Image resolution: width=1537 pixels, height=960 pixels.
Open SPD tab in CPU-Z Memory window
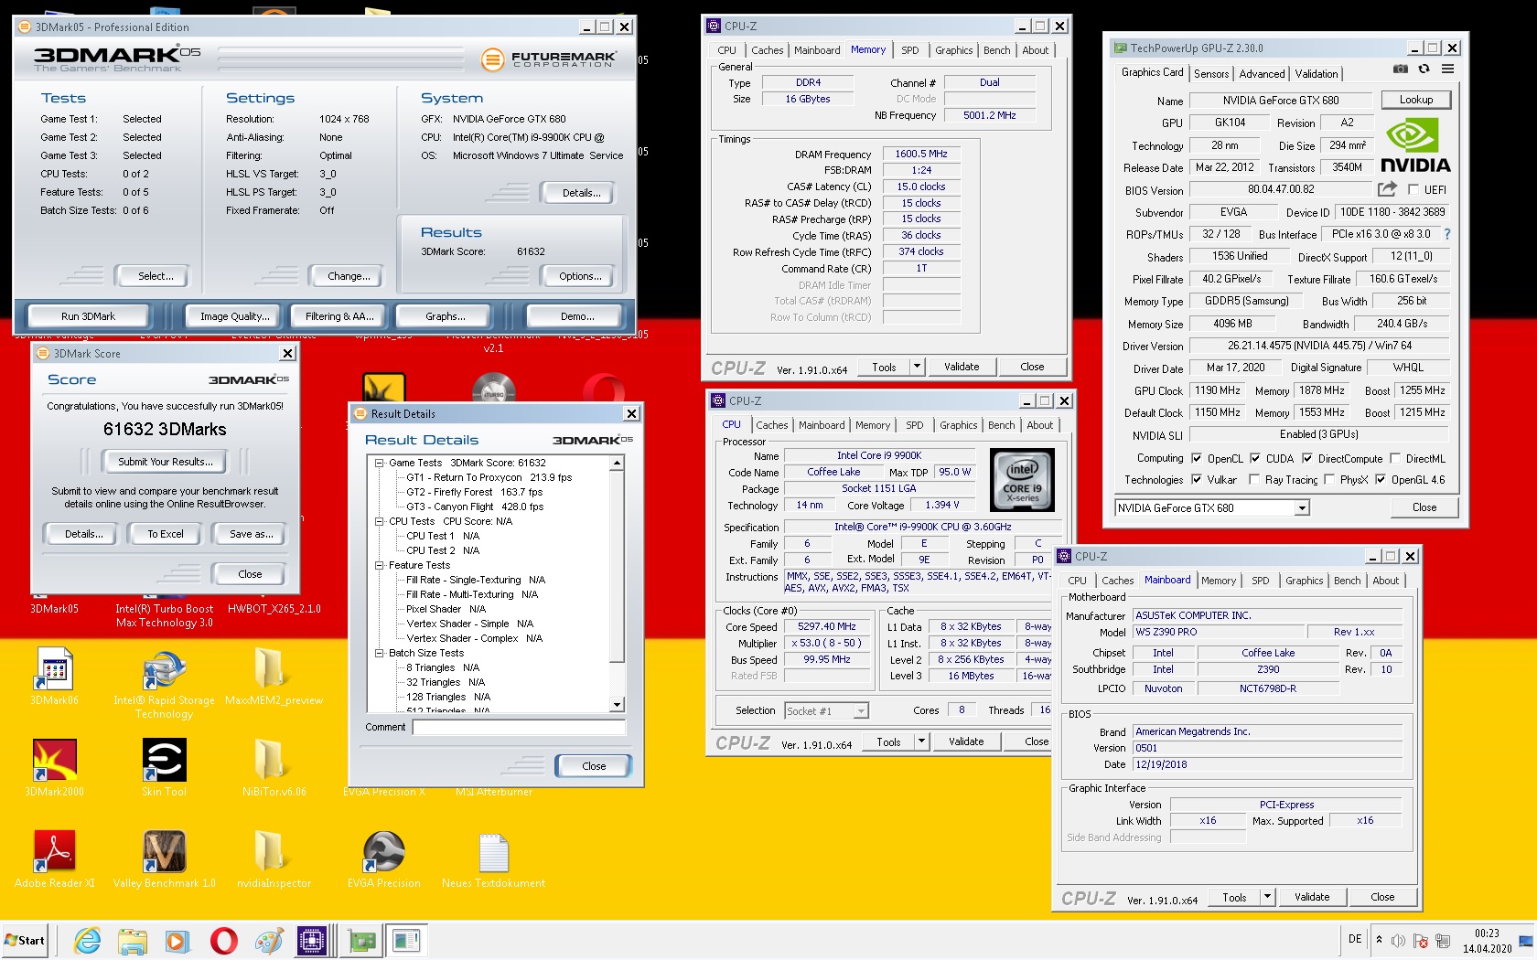click(909, 50)
